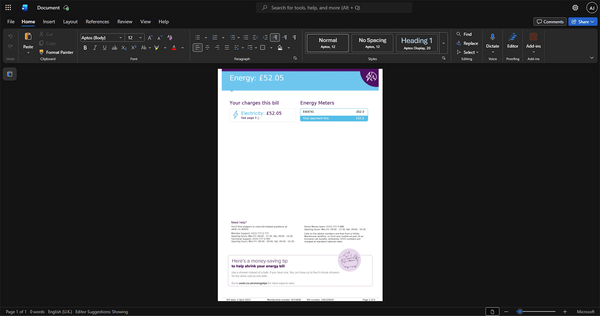Toggle Bold formatting
This screenshot has width=600, height=316.
coord(85,47)
